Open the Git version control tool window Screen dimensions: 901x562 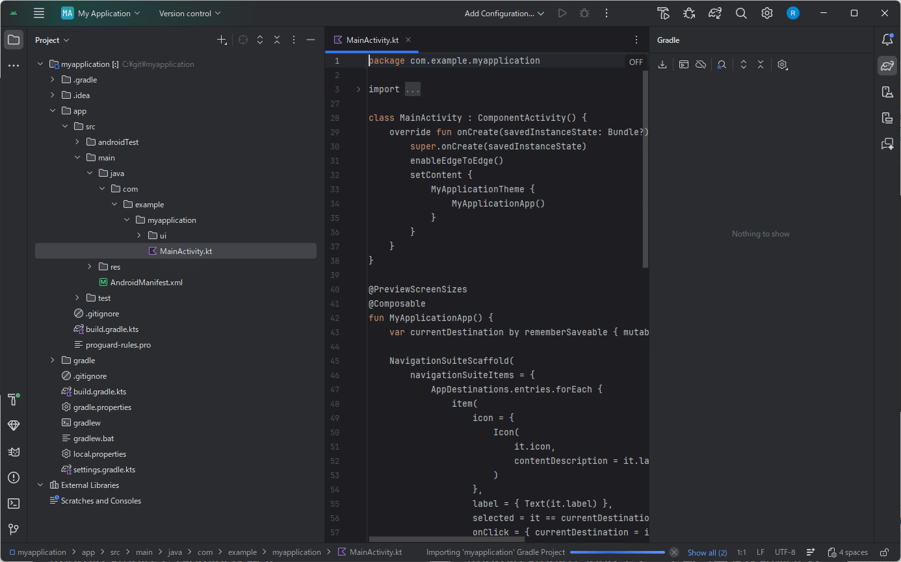13,530
